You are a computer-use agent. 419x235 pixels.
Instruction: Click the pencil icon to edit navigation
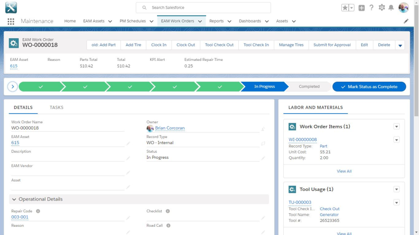tap(406, 21)
